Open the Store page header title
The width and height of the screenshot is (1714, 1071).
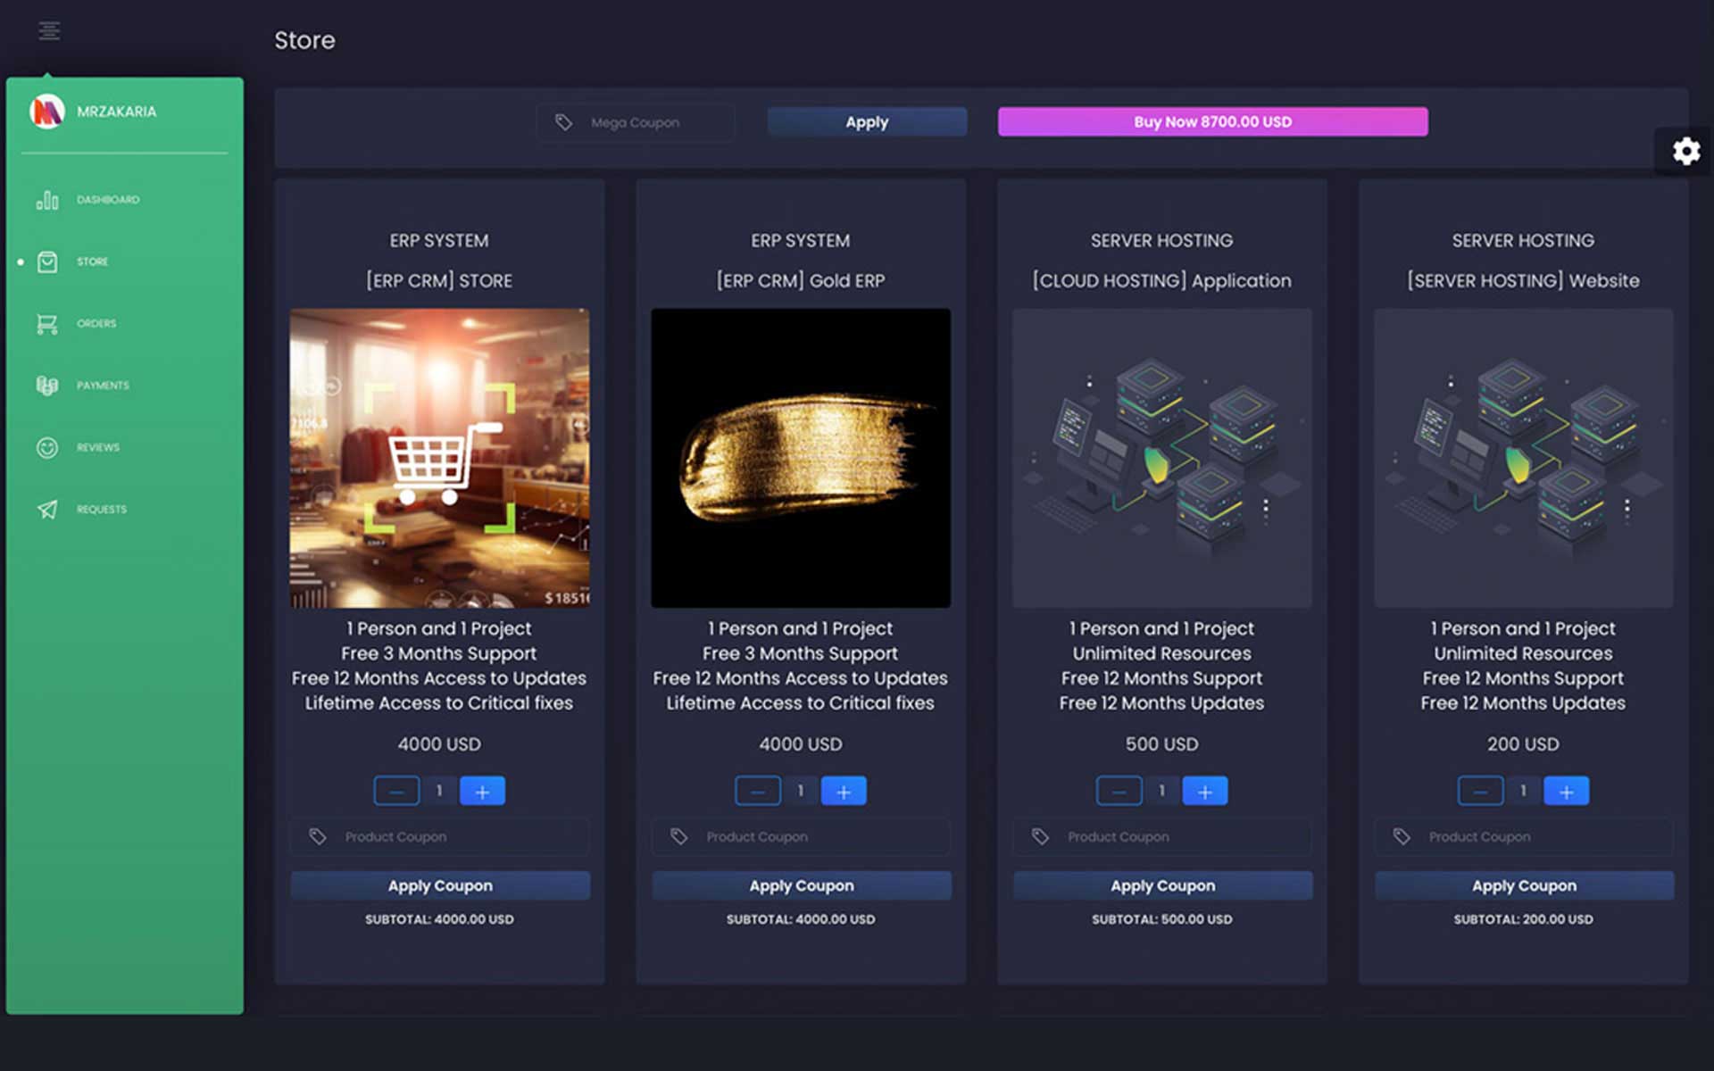coord(304,40)
